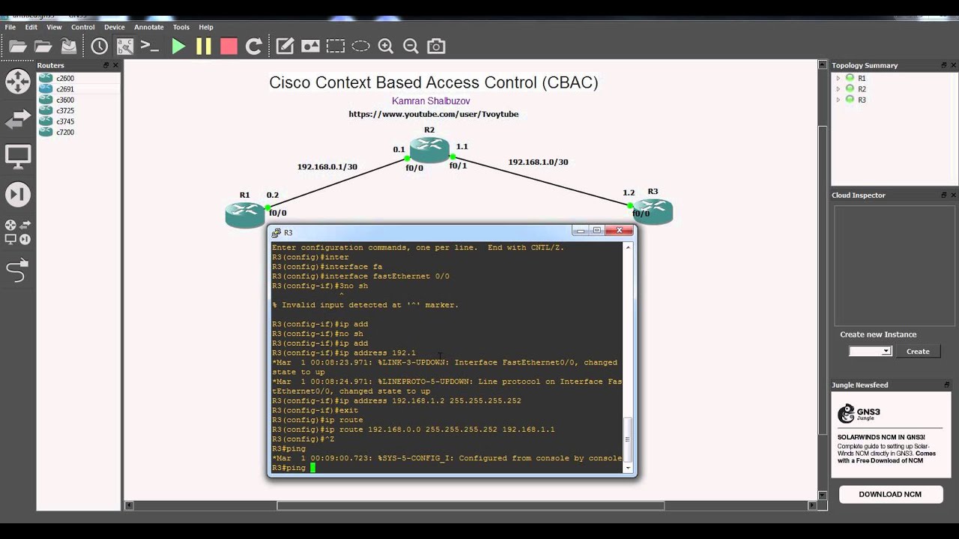This screenshot has height=539, width=959.
Task: Browse end devices monitor icon
Action: pyautogui.click(x=18, y=157)
